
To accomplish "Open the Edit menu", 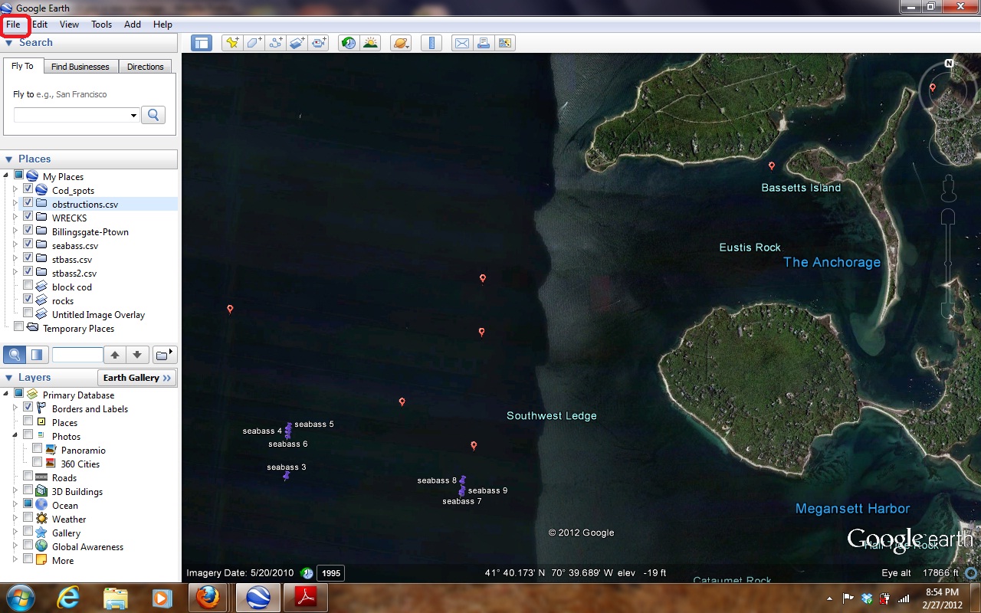I will (40, 25).
